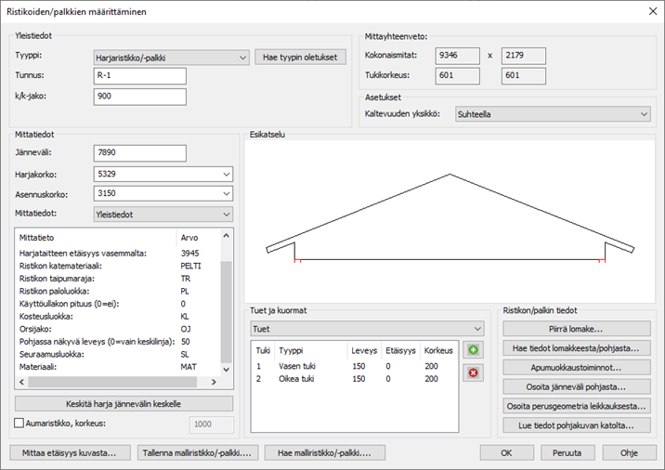Open the Asennuskorko dropdown list

coord(226,193)
